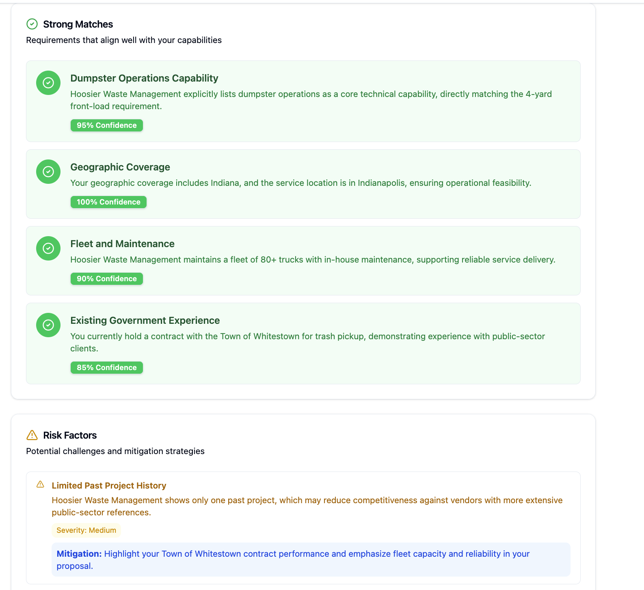Click the Geographic Coverage green check icon
644x590 pixels.
[48, 172]
